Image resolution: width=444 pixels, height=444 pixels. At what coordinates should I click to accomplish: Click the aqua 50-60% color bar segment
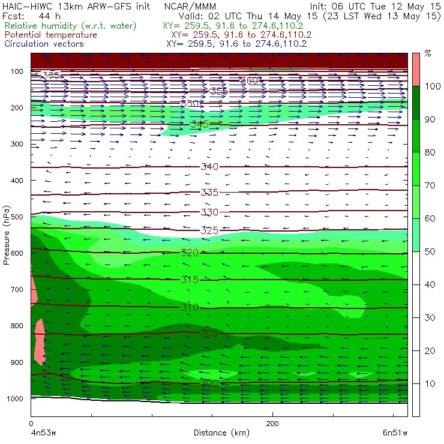(x=416, y=235)
